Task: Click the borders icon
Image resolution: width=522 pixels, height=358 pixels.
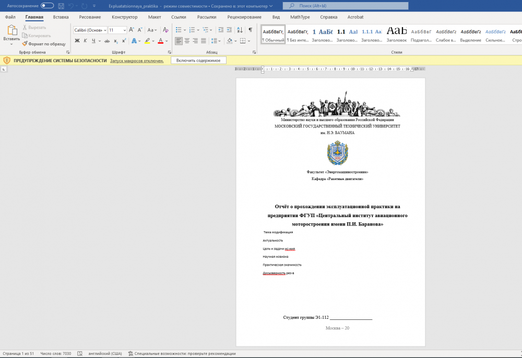Action: point(243,41)
